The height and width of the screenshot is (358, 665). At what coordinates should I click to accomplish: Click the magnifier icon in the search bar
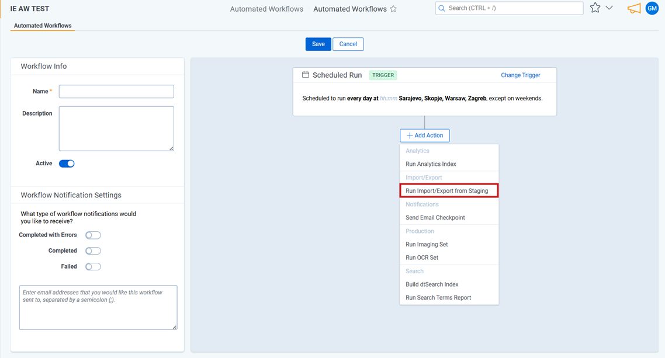[x=442, y=8]
